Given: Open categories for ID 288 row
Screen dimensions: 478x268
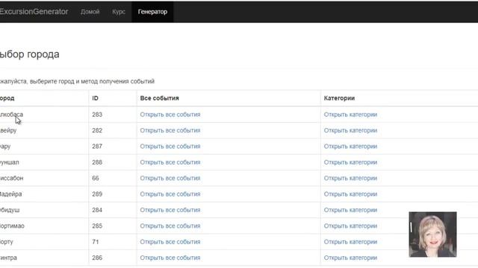Looking at the screenshot, I should point(350,162).
